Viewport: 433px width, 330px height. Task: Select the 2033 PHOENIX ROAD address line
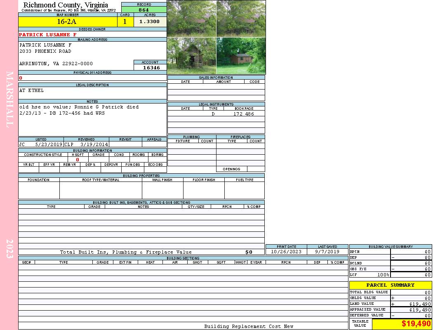pyautogui.click(x=45, y=51)
